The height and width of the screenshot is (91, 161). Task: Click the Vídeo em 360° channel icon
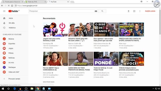point(4,72)
